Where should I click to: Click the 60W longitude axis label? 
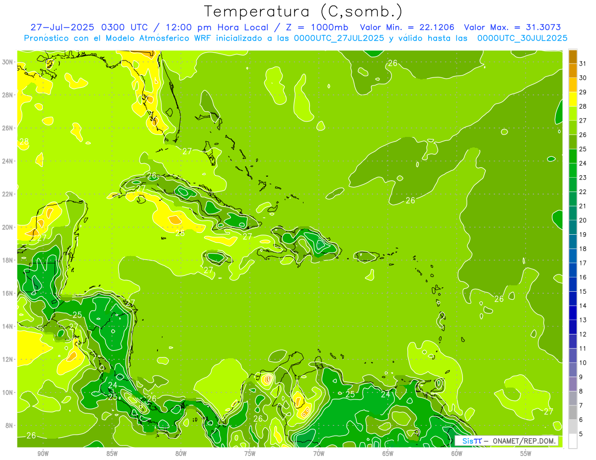tap(457, 454)
